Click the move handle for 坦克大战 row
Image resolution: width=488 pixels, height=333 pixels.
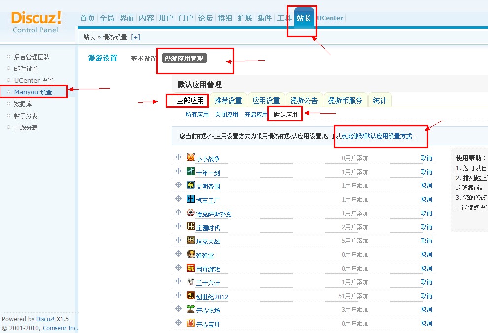pos(178,240)
